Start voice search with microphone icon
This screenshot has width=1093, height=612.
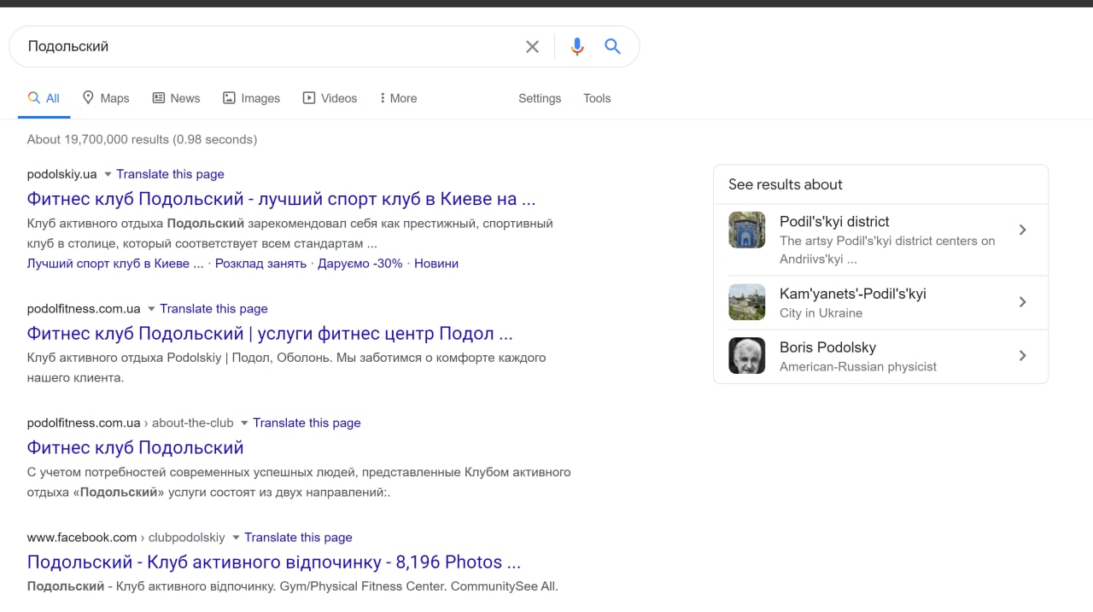(577, 47)
